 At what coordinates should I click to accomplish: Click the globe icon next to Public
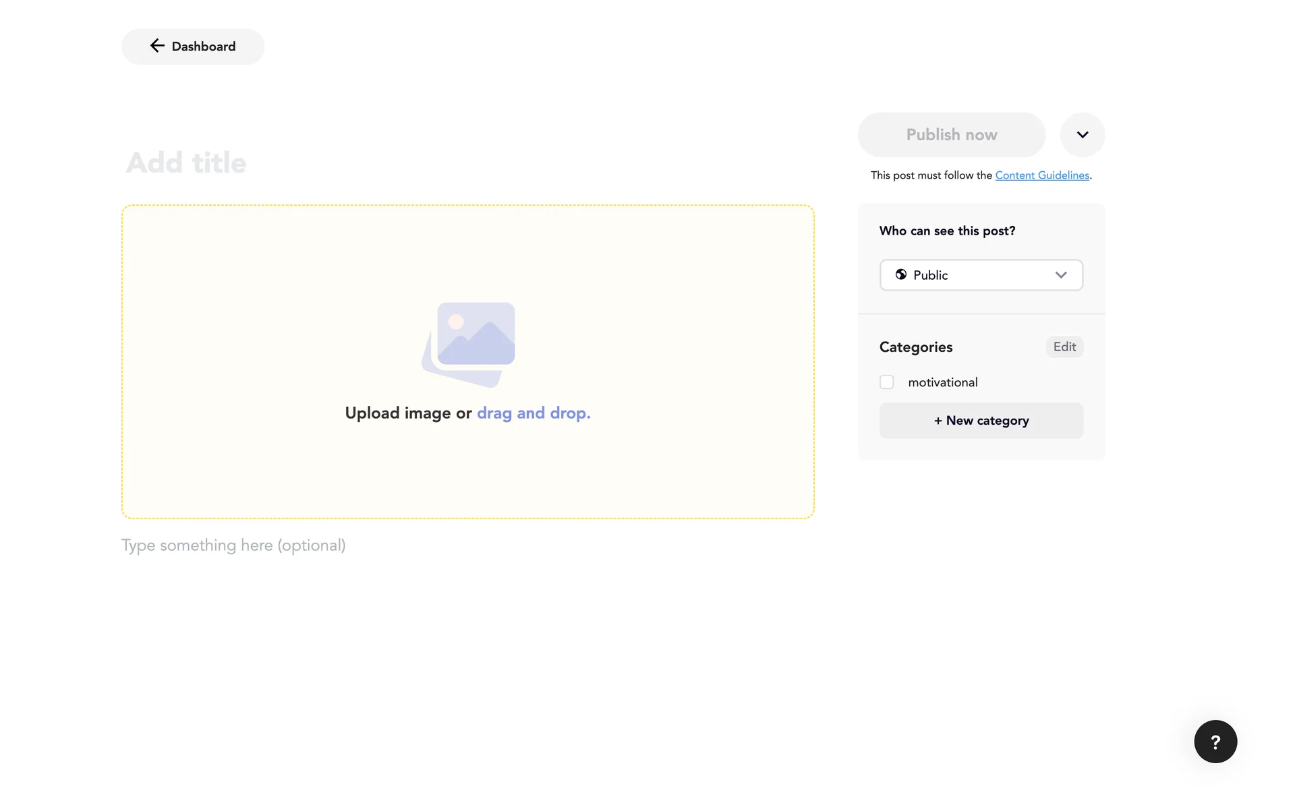tap(901, 274)
